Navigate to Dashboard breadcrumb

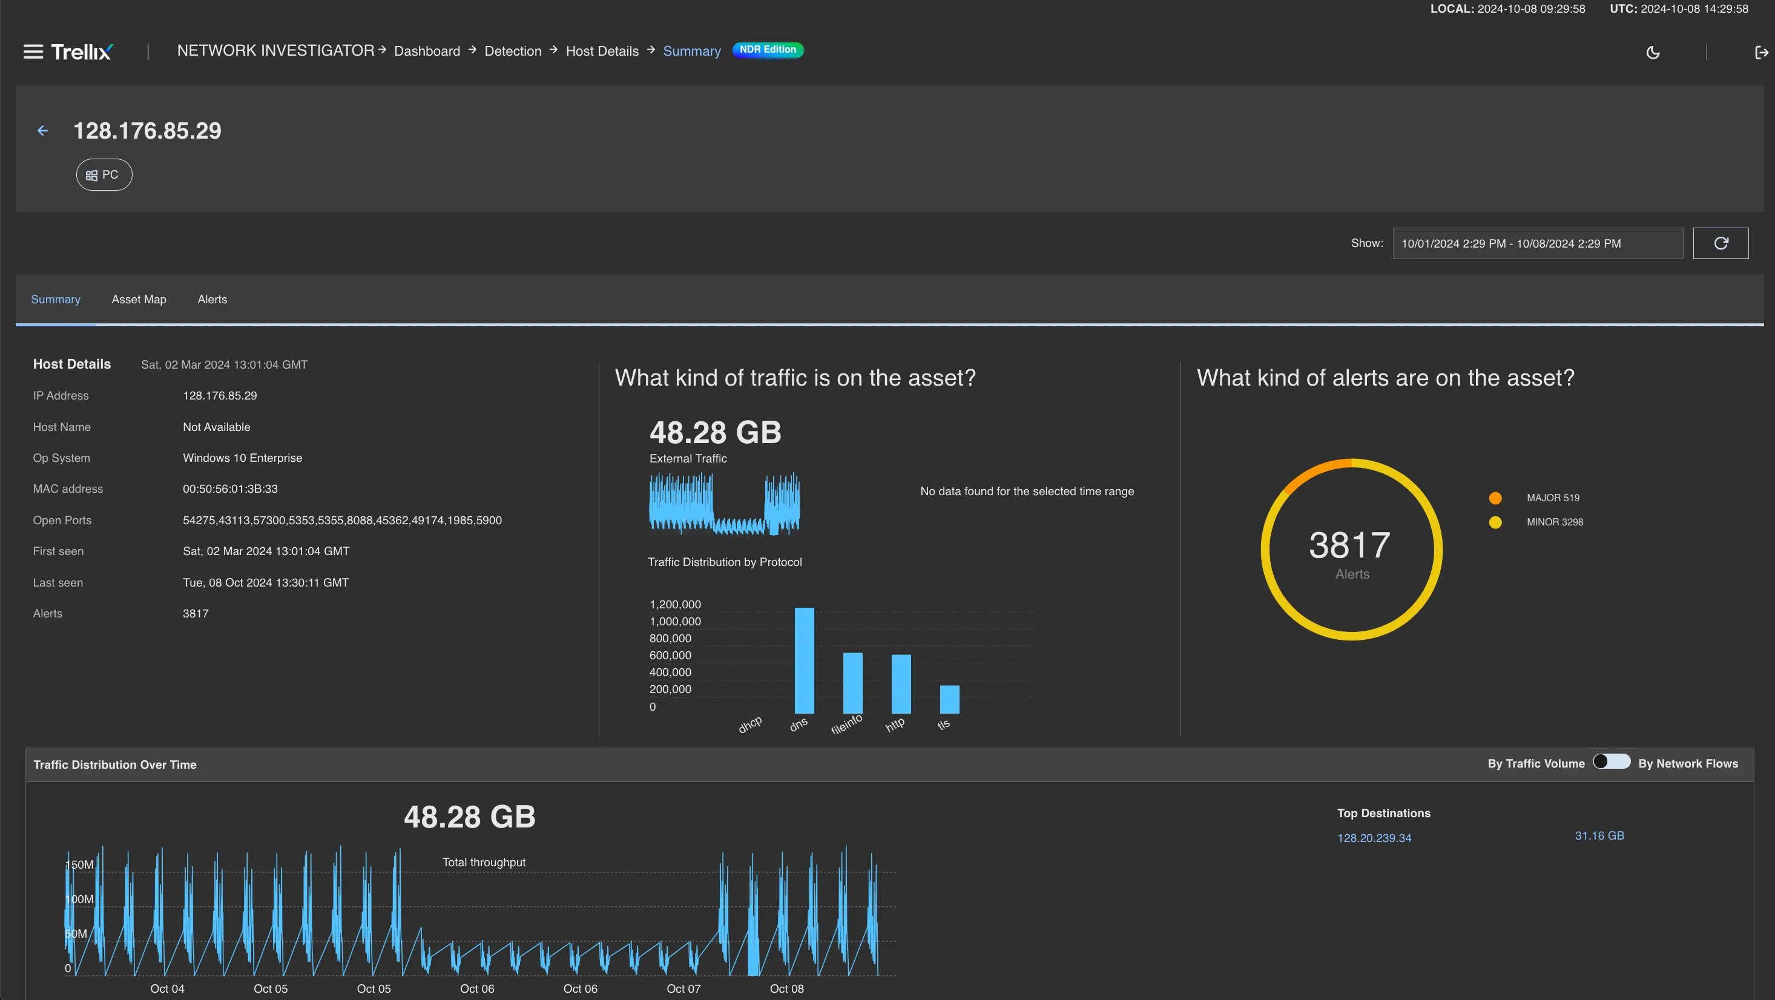click(x=427, y=51)
